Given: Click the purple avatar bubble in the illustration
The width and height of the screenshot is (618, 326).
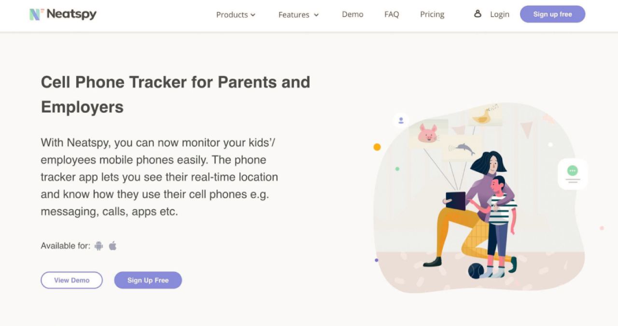Looking at the screenshot, I should click(x=401, y=120).
